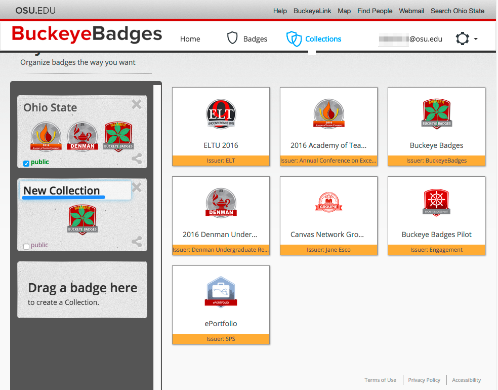Click the '2016 Denman Under...' title
498x390 pixels.
pos(220,235)
